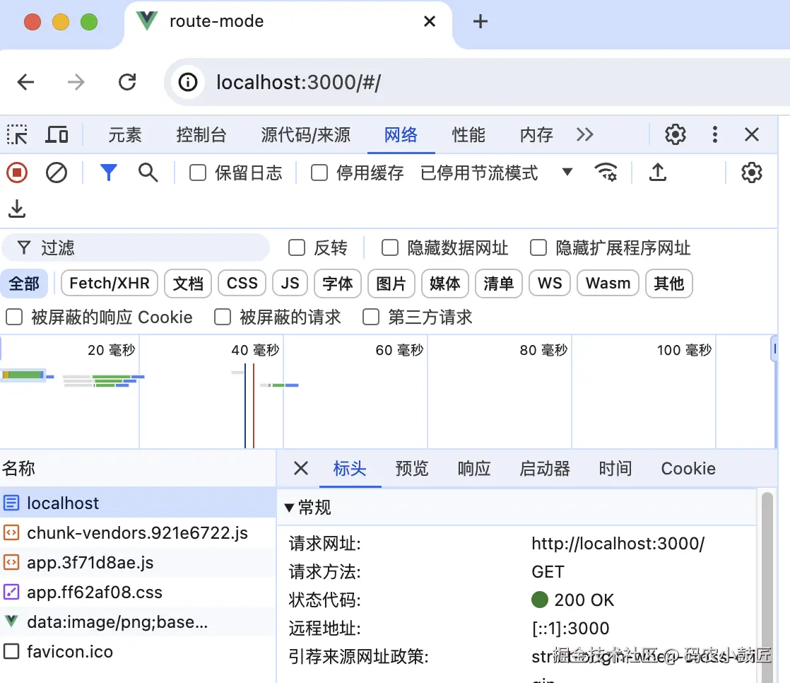The image size is (790, 683).
Task: Open the 启动器 details tab
Action: pos(545,469)
